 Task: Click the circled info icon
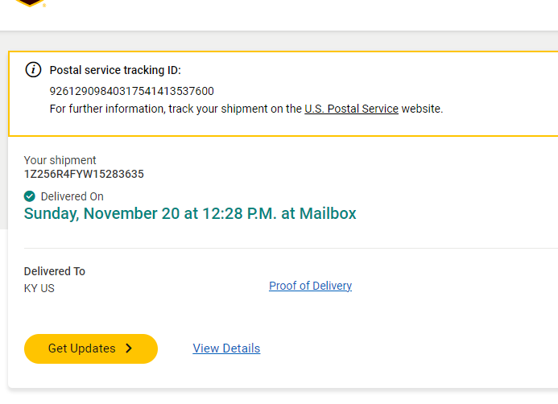[x=33, y=69]
